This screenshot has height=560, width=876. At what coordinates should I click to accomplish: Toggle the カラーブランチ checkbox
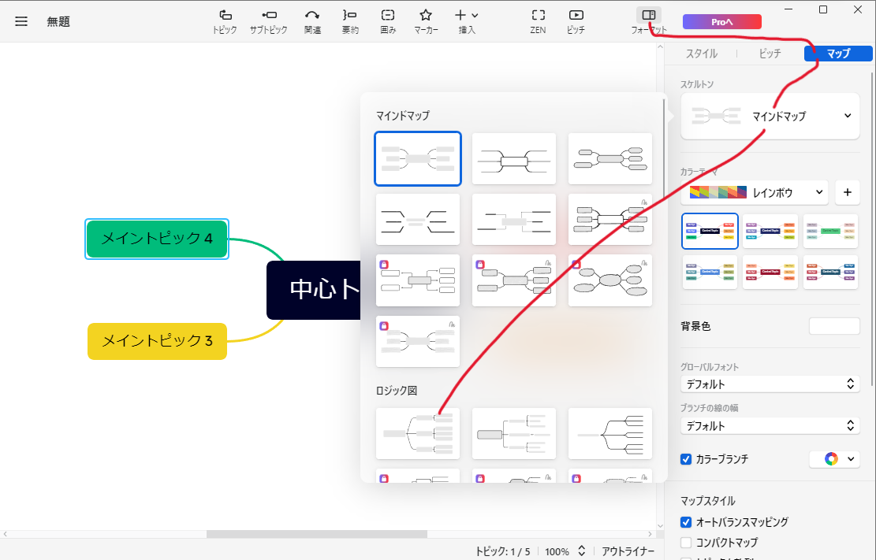(686, 459)
